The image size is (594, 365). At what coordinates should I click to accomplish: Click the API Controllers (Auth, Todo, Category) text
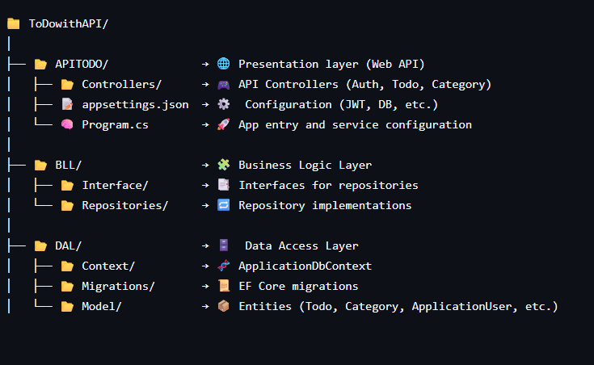click(x=364, y=84)
